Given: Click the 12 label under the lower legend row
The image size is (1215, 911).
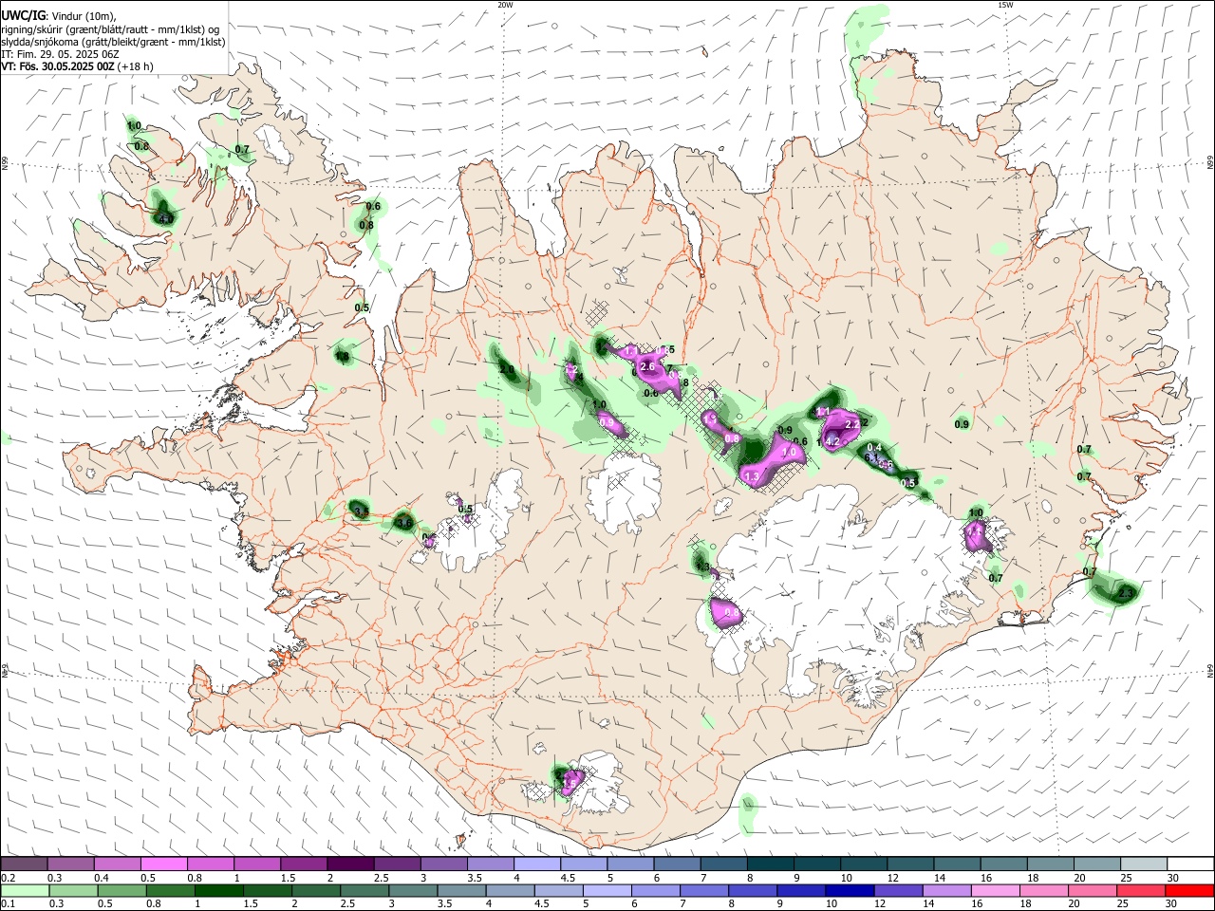Looking at the screenshot, I should (x=880, y=904).
